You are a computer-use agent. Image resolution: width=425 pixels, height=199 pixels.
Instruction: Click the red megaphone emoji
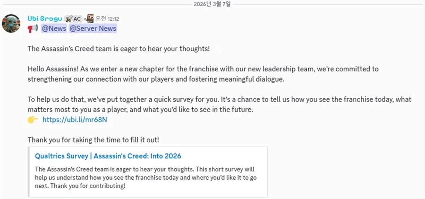33,29
